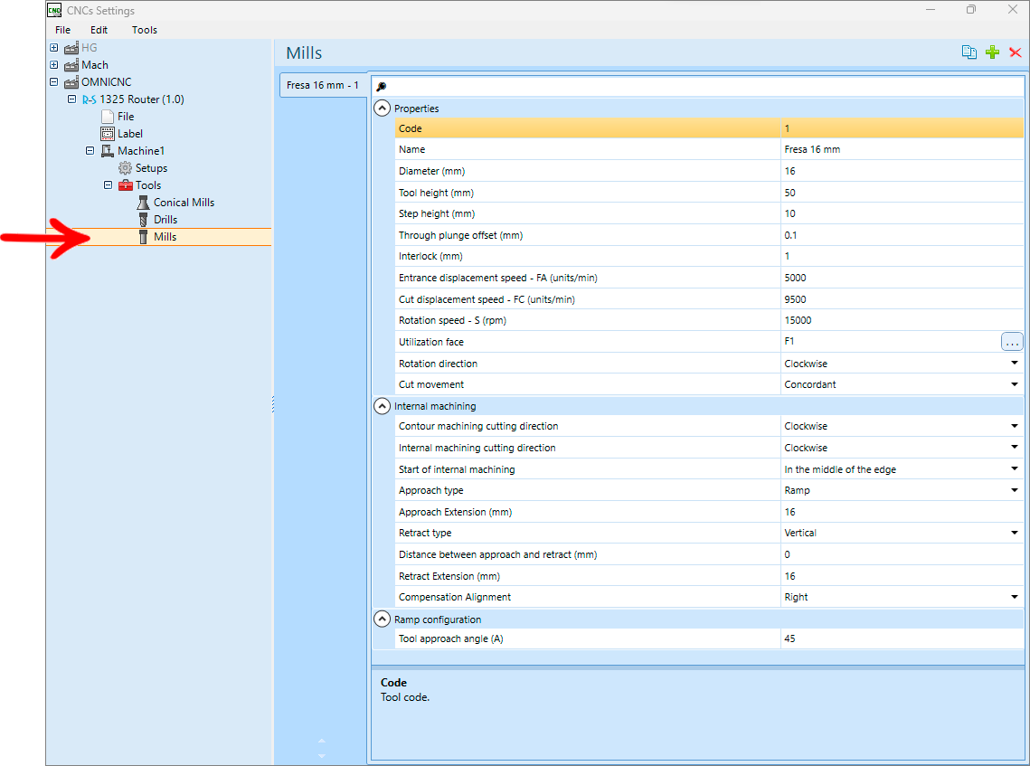Click the red Tools toolbox icon
The width and height of the screenshot is (1030, 766).
(126, 185)
